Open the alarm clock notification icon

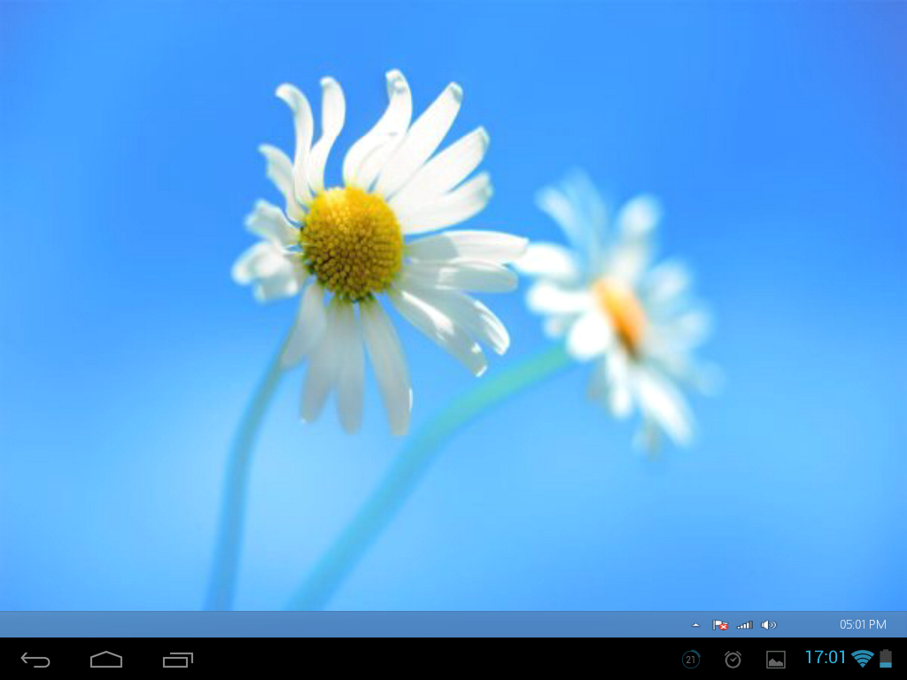pos(733,659)
